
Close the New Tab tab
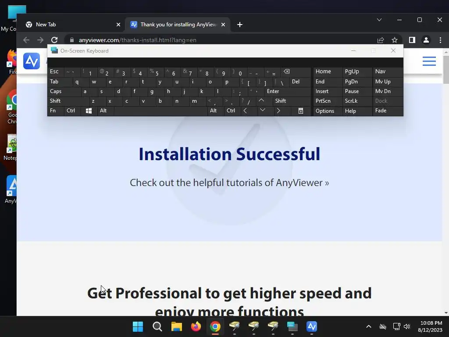(118, 25)
